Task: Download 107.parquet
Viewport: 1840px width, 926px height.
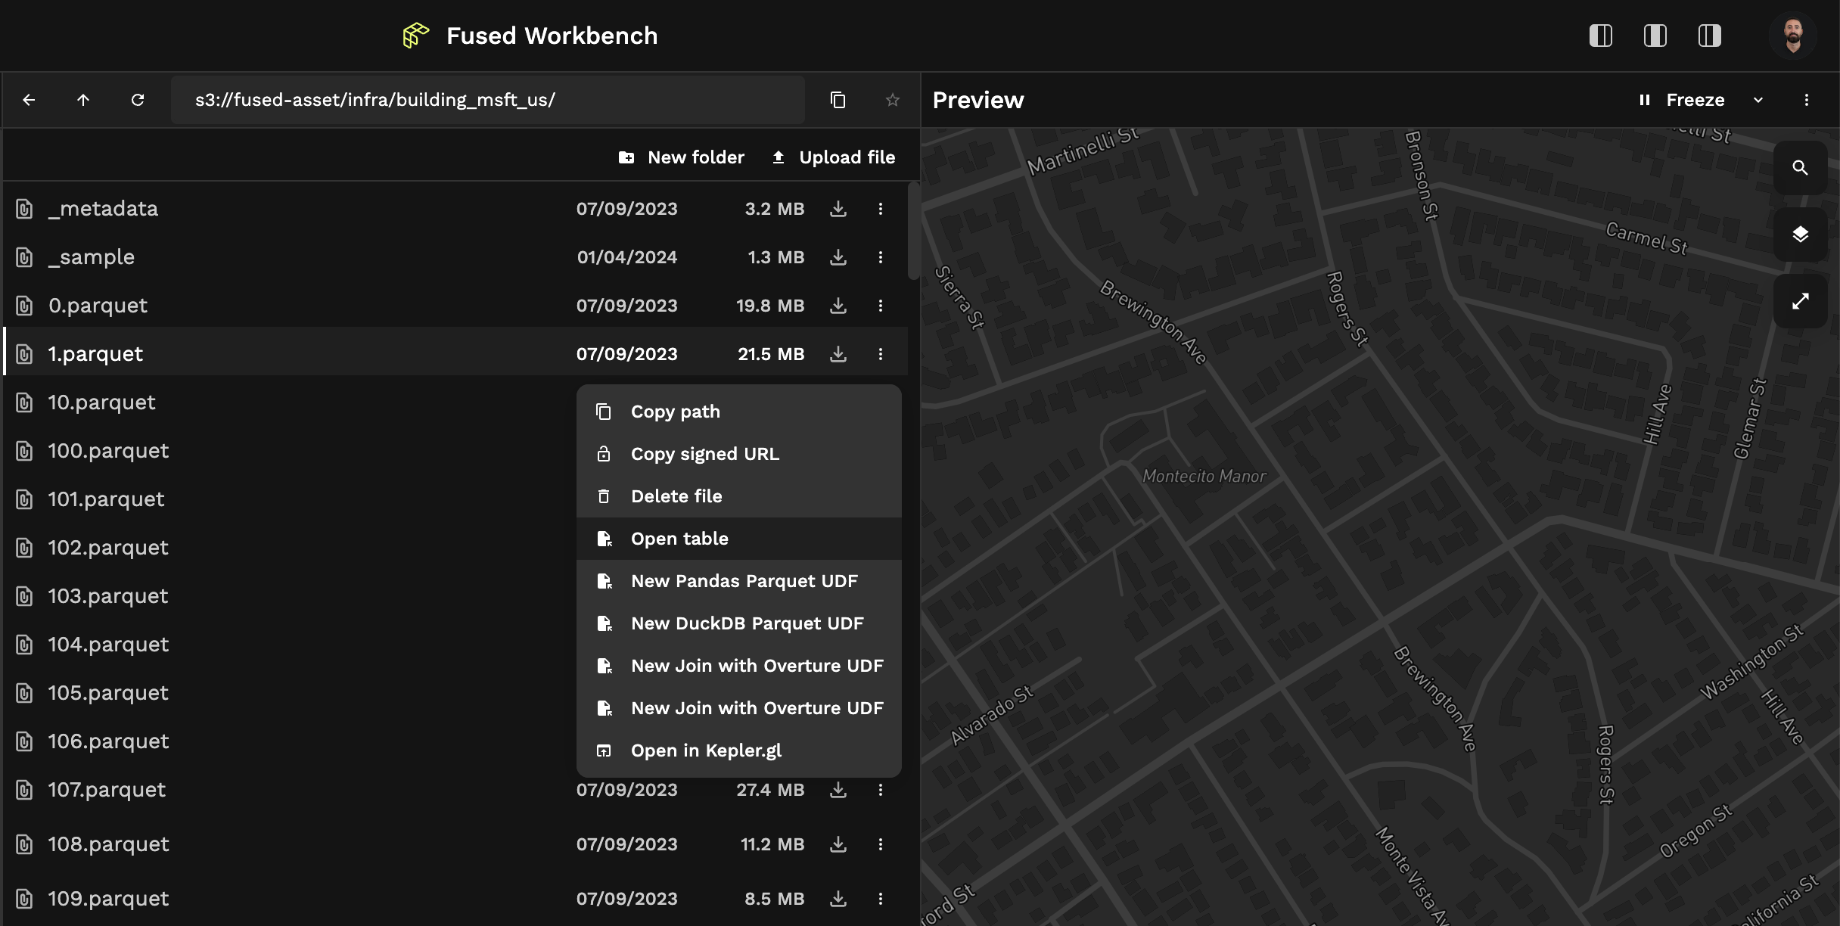Action: [838, 790]
